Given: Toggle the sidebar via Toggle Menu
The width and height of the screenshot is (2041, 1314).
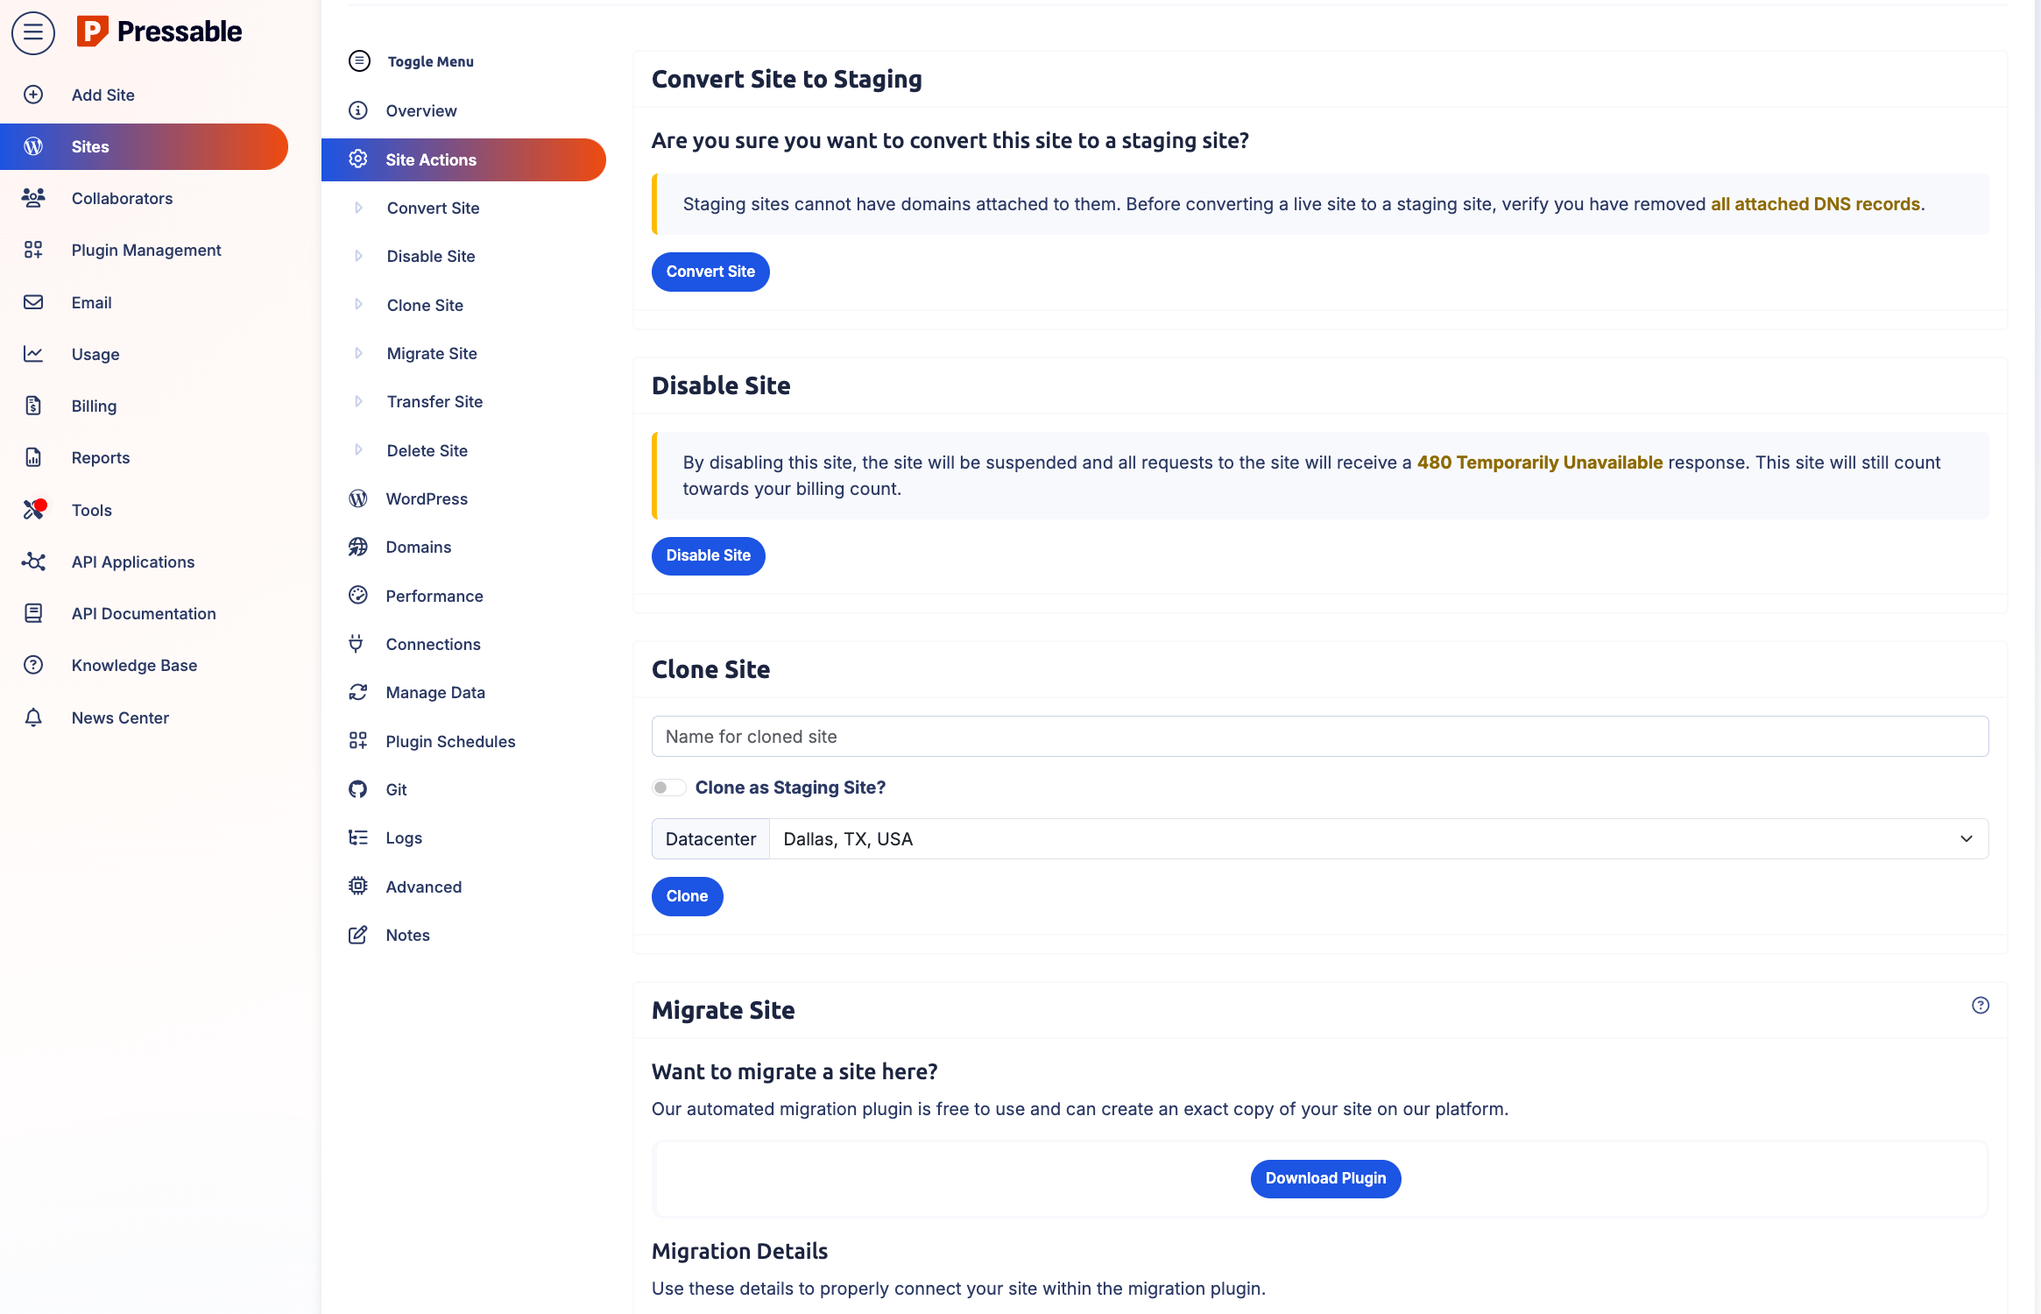Looking at the screenshot, I should 358,61.
